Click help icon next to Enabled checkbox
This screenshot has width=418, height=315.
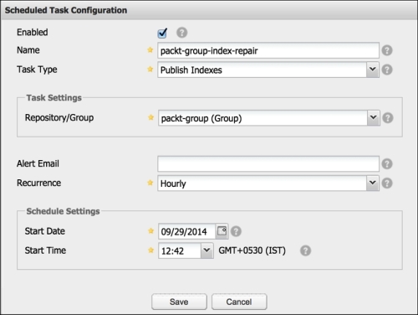pyautogui.click(x=181, y=33)
